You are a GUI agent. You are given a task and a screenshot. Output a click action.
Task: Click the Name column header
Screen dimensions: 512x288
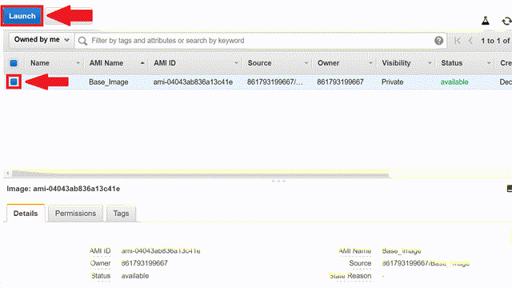(40, 63)
